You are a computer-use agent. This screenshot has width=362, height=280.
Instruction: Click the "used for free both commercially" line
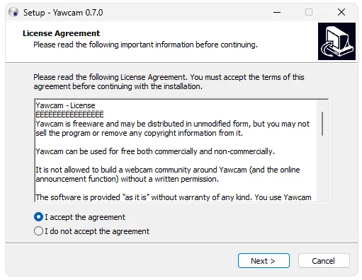coord(155,151)
